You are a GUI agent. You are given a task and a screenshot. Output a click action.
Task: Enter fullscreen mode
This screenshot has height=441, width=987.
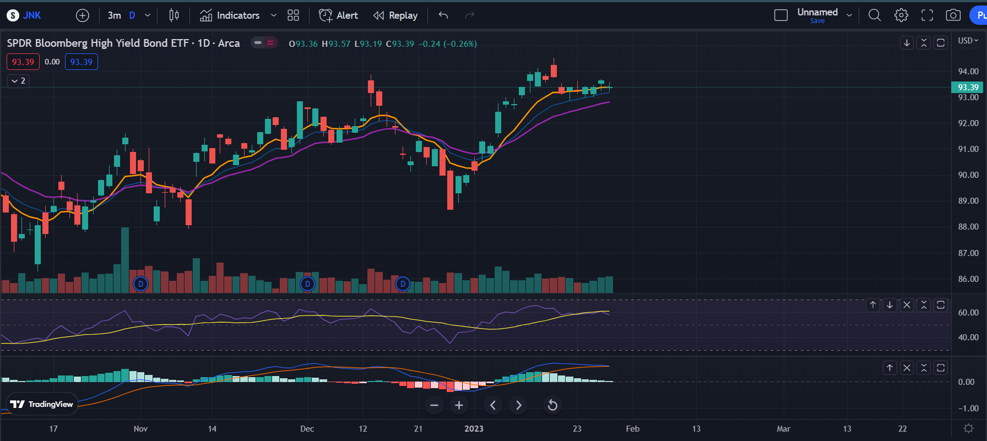(x=928, y=15)
